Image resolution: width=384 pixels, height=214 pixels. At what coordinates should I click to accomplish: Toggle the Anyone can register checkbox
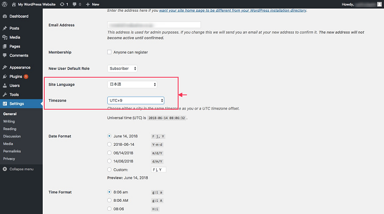tap(109, 52)
